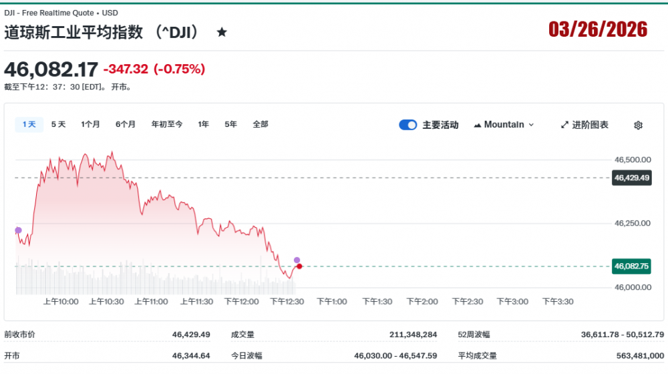Click the red current price dot

click(300, 266)
